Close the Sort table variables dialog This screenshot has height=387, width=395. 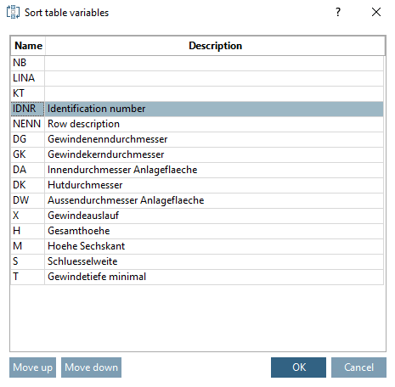[376, 12]
